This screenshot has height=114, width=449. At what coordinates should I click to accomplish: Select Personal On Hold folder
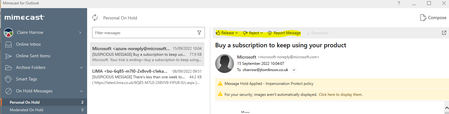click(x=44, y=102)
